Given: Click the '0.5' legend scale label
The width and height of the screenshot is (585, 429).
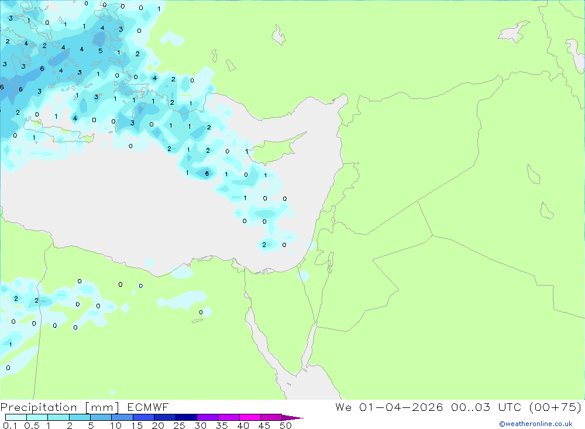Looking at the screenshot, I should [32, 425].
